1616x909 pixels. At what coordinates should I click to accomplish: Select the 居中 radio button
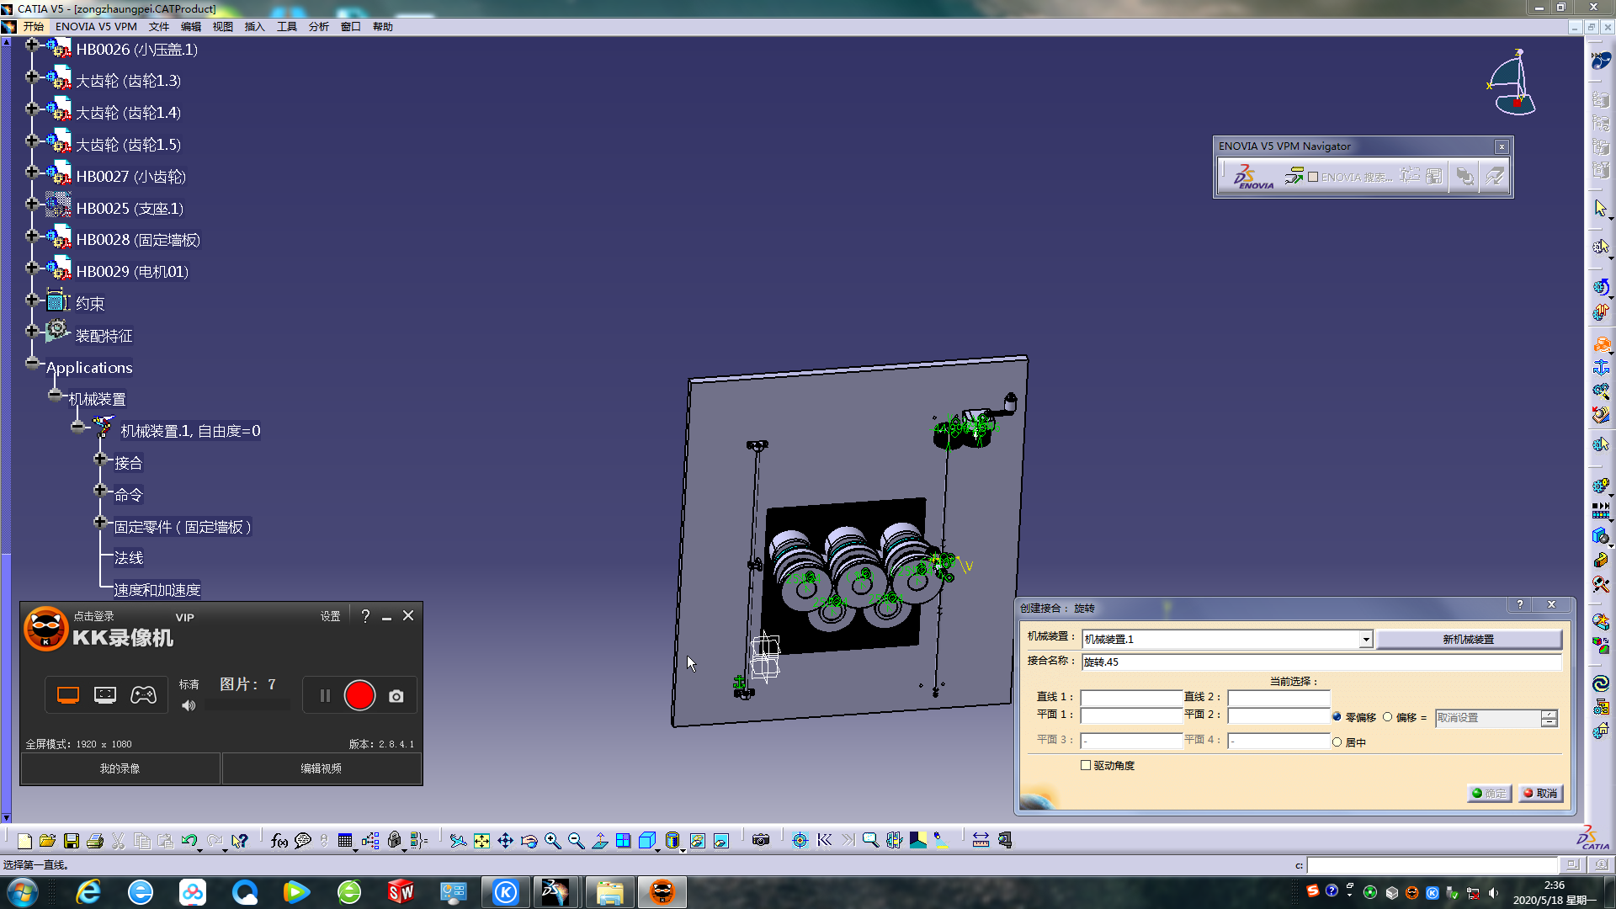(1337, 742)
